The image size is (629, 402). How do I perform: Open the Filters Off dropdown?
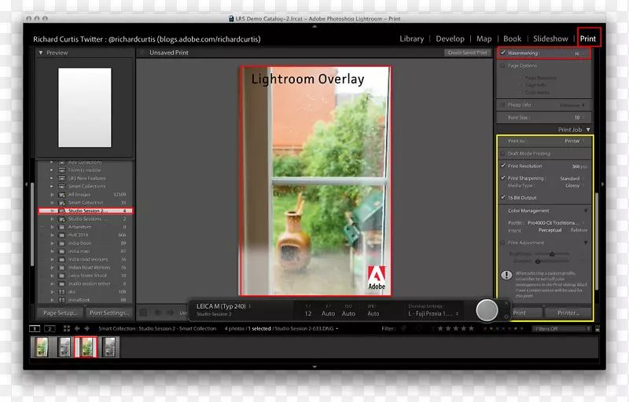561,329
